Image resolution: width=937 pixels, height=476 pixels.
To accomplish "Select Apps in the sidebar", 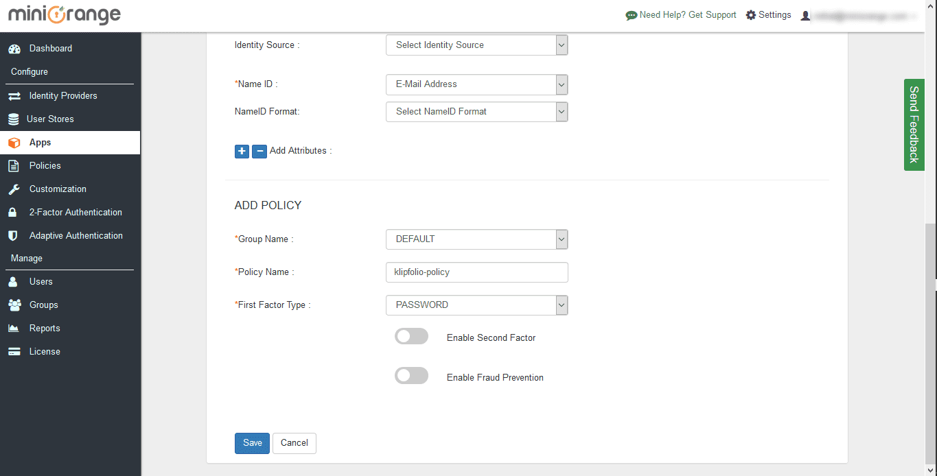I will coord(70,143).
